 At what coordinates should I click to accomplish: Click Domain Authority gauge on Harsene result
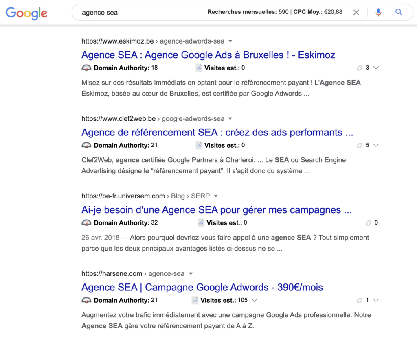pos(86,300)
